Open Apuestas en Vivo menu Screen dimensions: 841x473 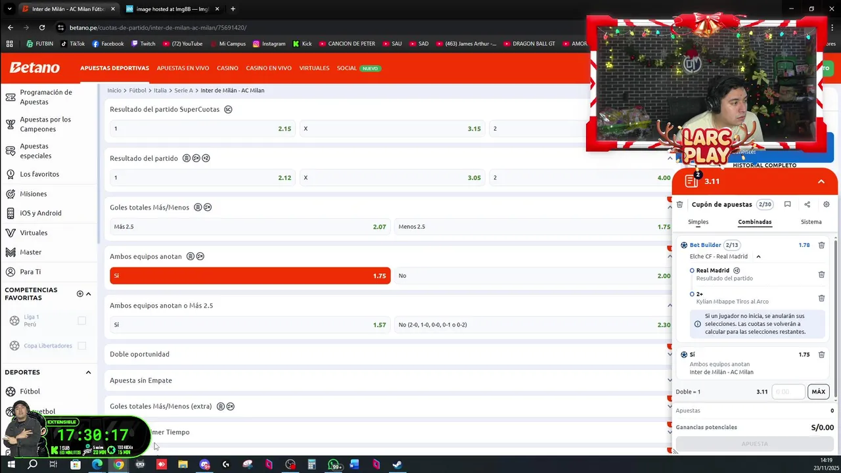click(x=183, y=68)
